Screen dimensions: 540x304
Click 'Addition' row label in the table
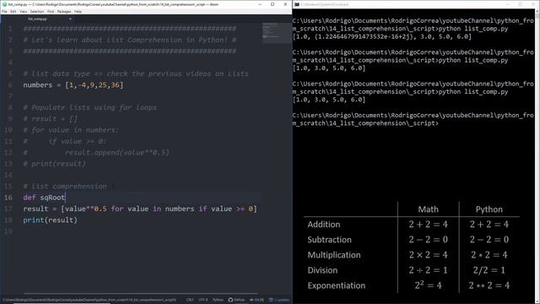point(324,225)
